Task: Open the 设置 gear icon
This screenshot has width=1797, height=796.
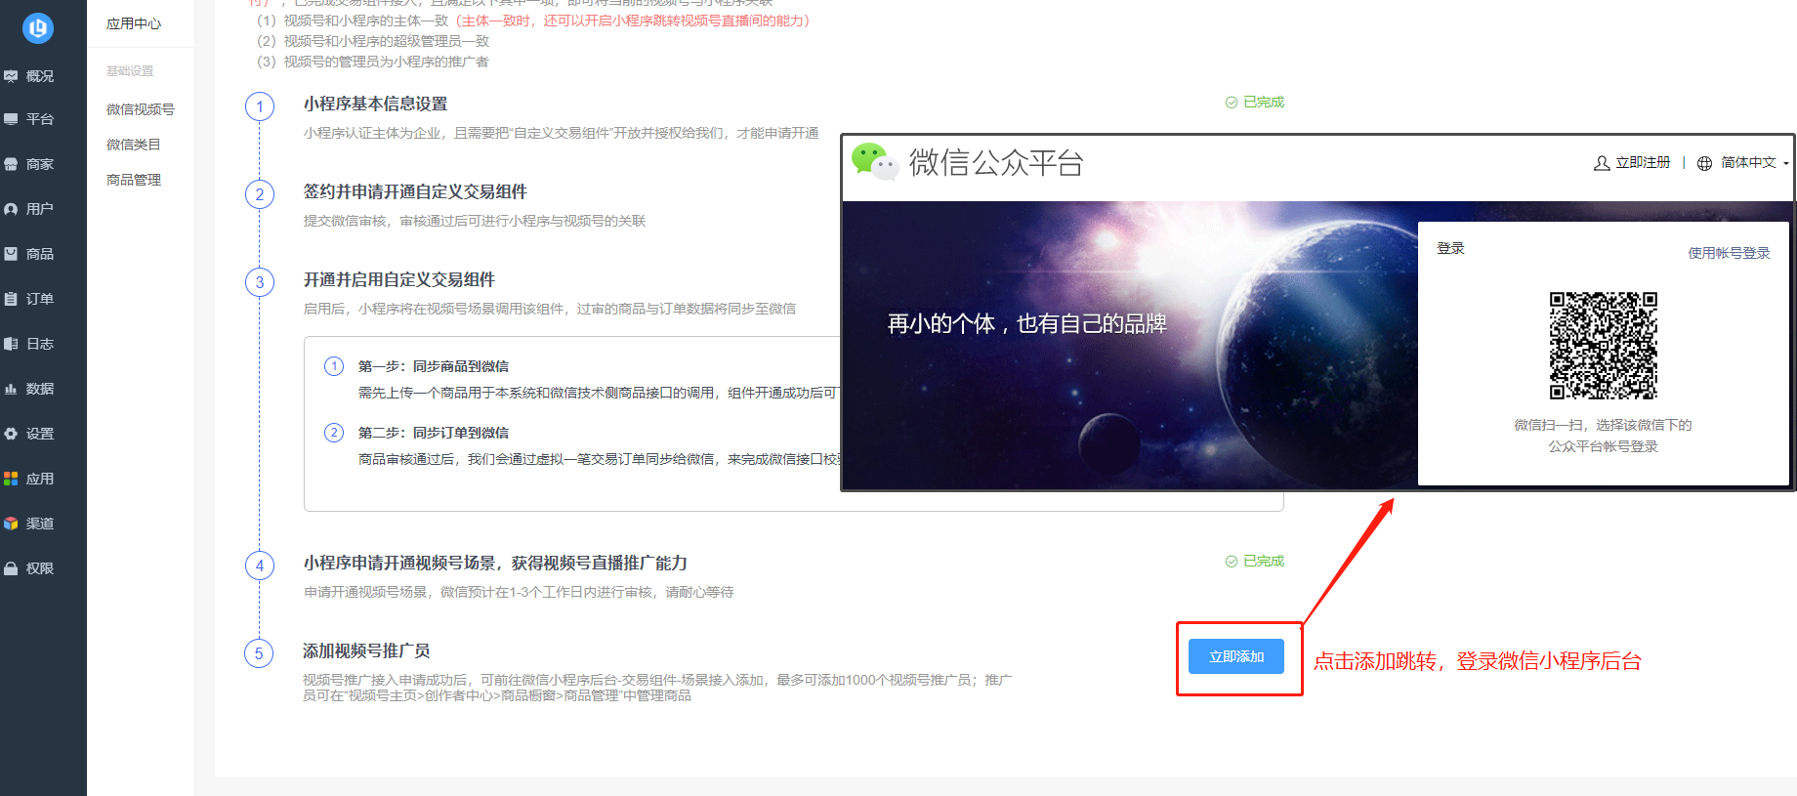Action: pos(11,434)
